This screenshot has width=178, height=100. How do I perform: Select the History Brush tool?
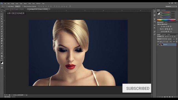click(2, 34)
